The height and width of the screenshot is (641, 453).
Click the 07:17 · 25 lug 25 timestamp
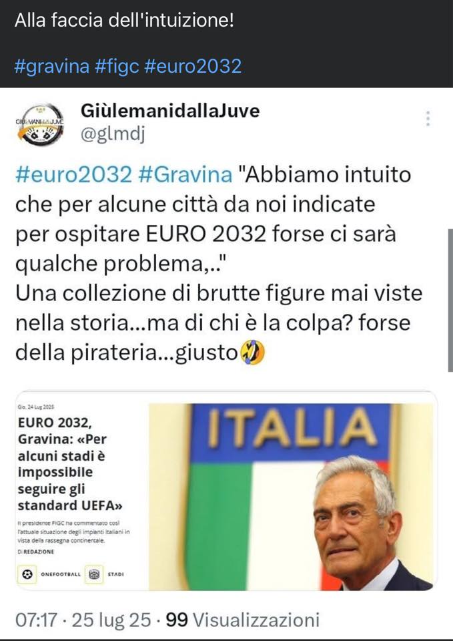(x=83, y=620)
